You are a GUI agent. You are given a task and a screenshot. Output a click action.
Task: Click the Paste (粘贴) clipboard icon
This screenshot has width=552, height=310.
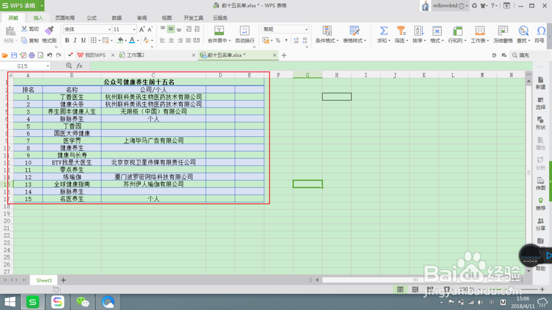(10, 31)
